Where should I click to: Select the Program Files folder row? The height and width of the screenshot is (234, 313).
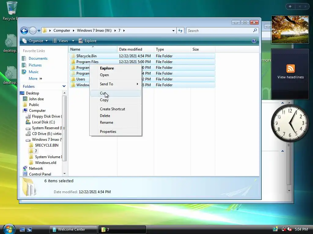tap(142, 62)
